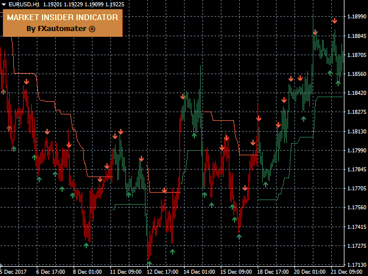
Task: Click the 1.17130 price scale label
Action: [356, 264]
